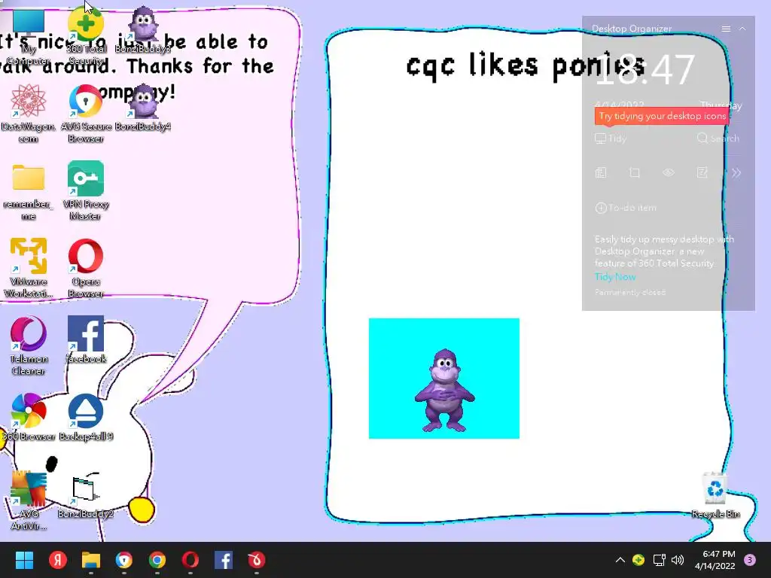The height and width of the screenshot is (578, 771).
Task: Select the DataWagon.com desktop shortcut
Action: tap(28, 113)
